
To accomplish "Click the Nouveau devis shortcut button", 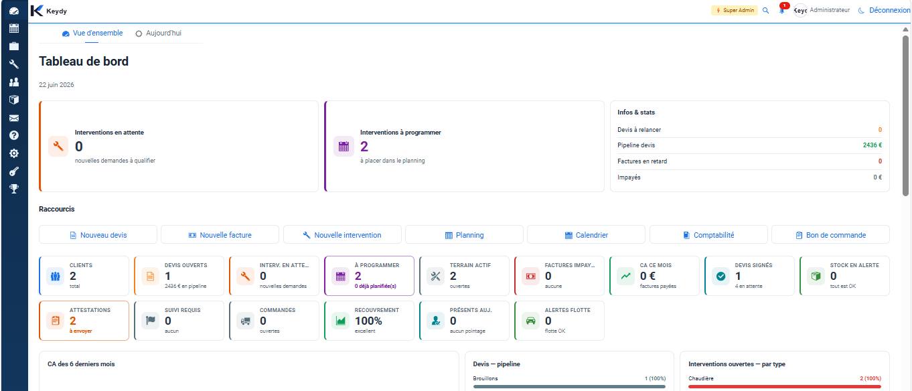I will pos(98,235).
